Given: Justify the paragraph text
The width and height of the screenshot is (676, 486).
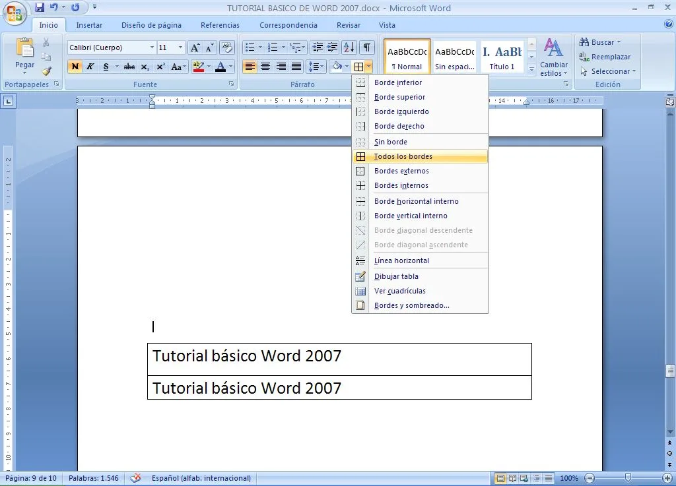Looking at the screenshot, I should (298, 66).
